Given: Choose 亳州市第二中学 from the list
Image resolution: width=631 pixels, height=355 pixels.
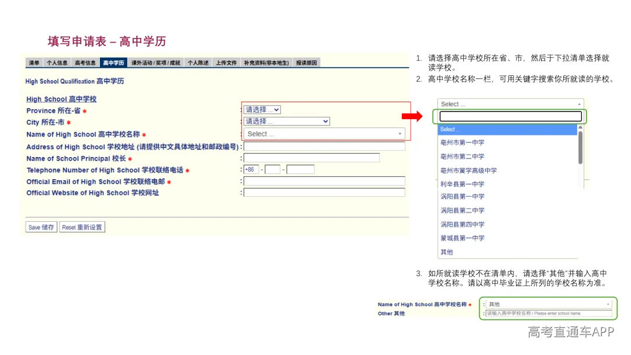Looking at the screenshot, I should click(x=462, y=156).
